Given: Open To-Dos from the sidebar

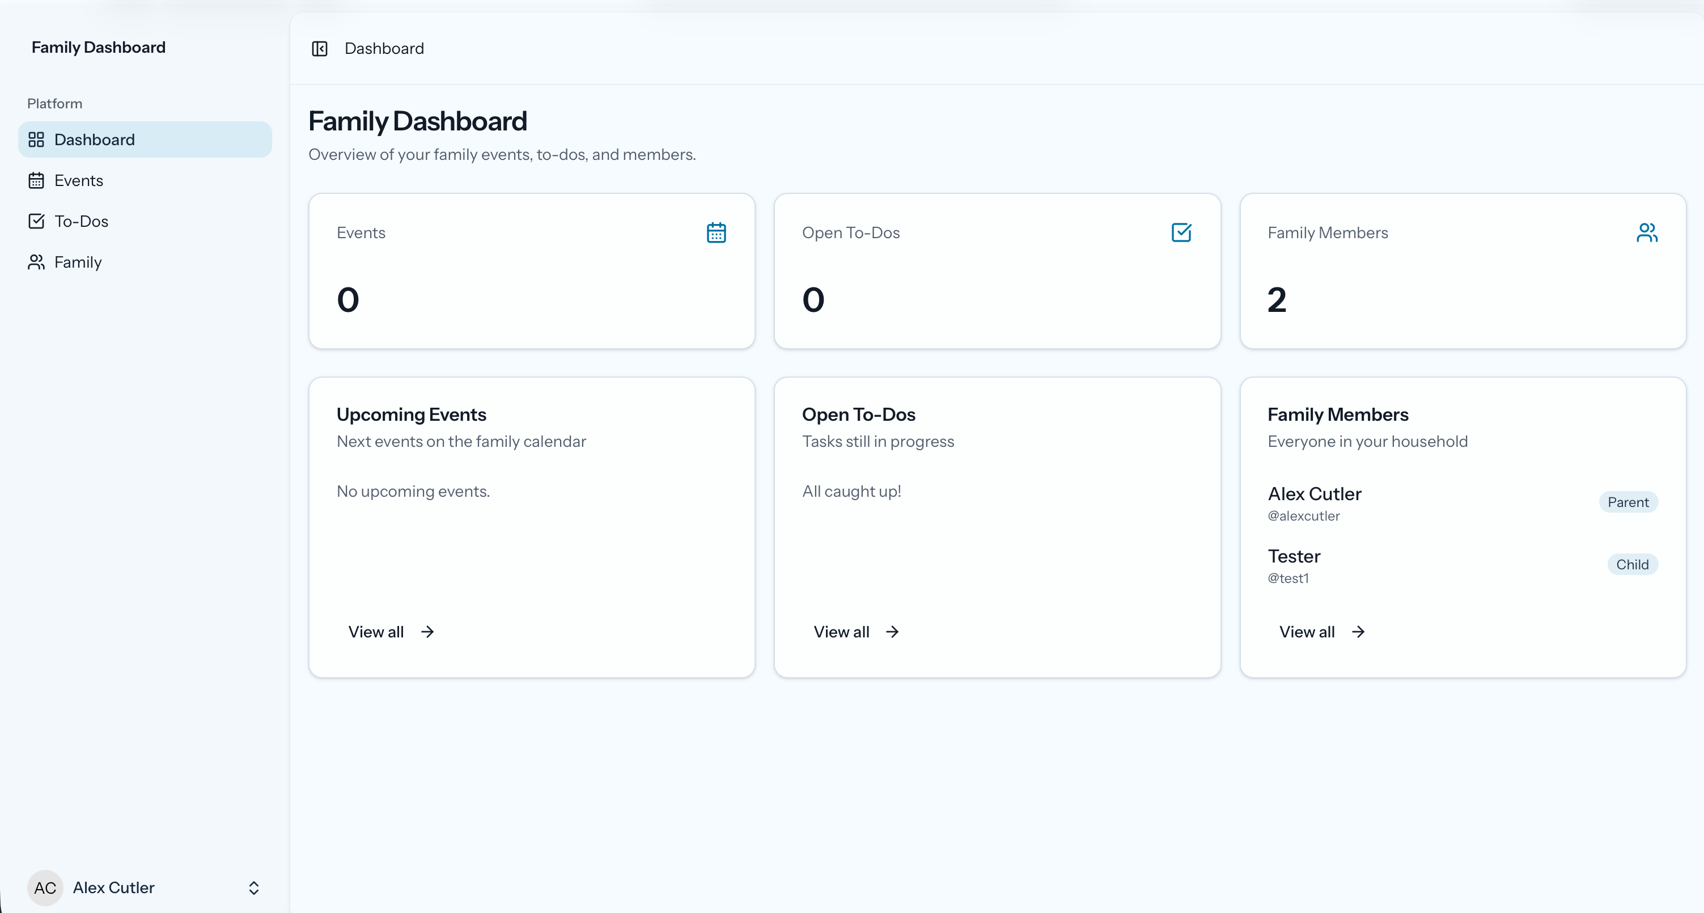Looking at the screenshot, I should coord(145,221).
